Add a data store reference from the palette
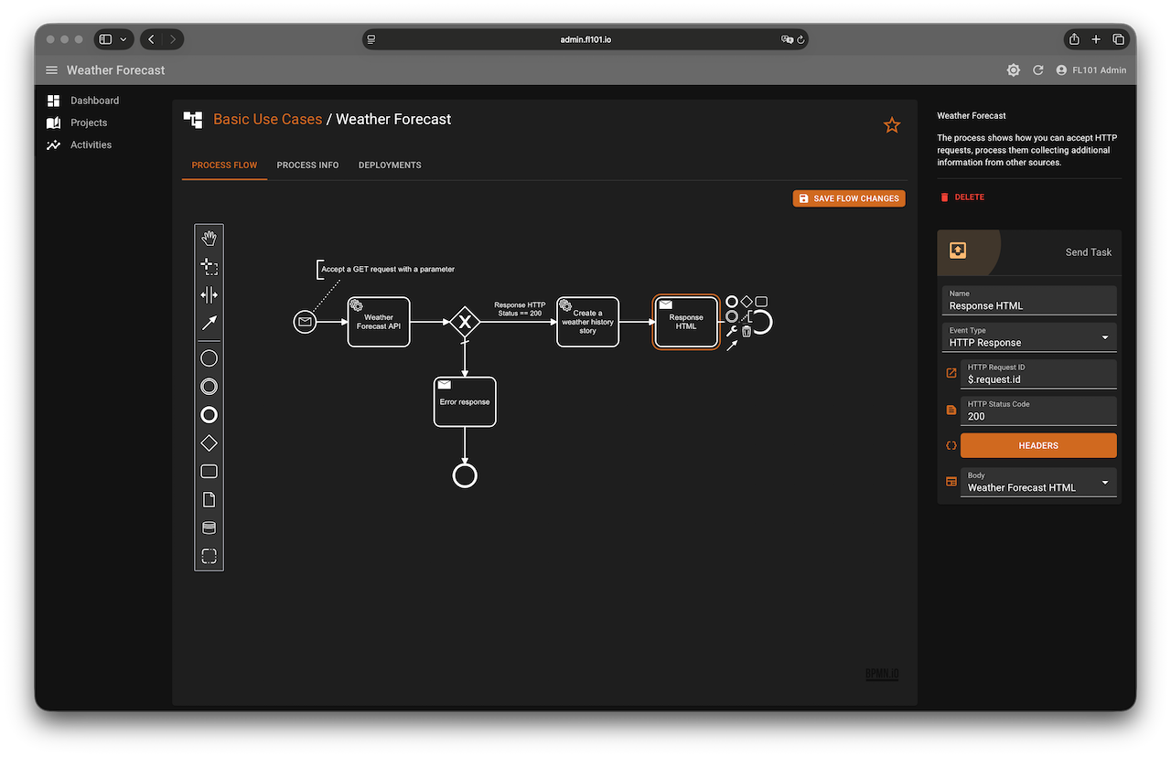Image resolution: width=1171 pixels, height=757 pixels. [x=209, y=528]
